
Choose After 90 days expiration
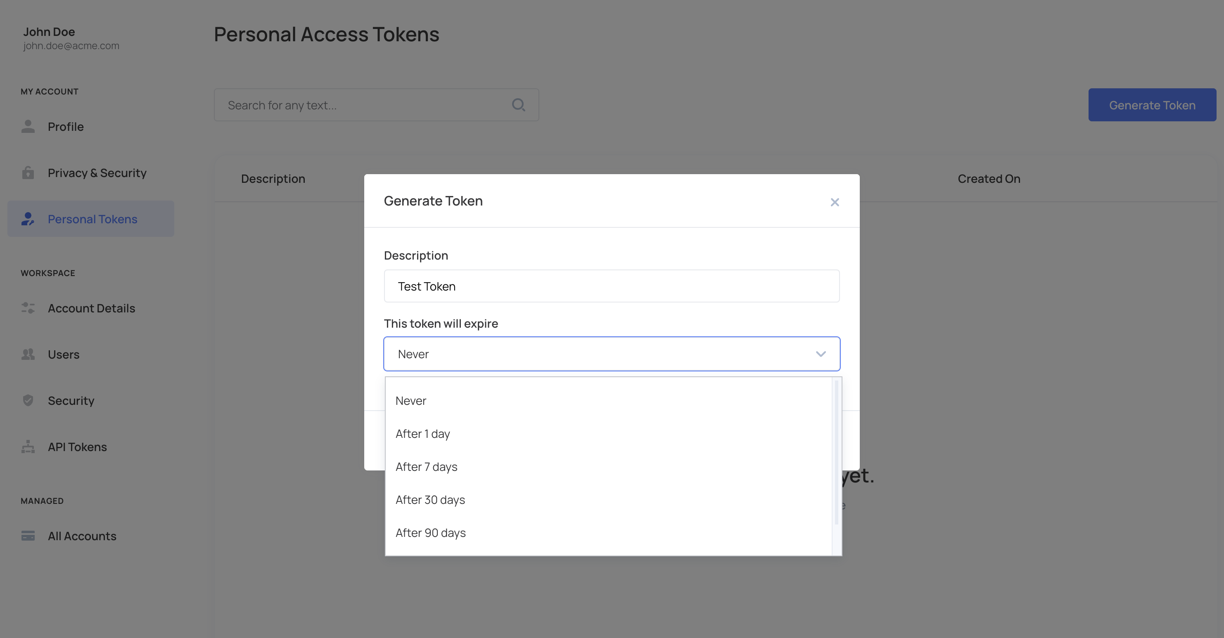[x=430, y=533]
